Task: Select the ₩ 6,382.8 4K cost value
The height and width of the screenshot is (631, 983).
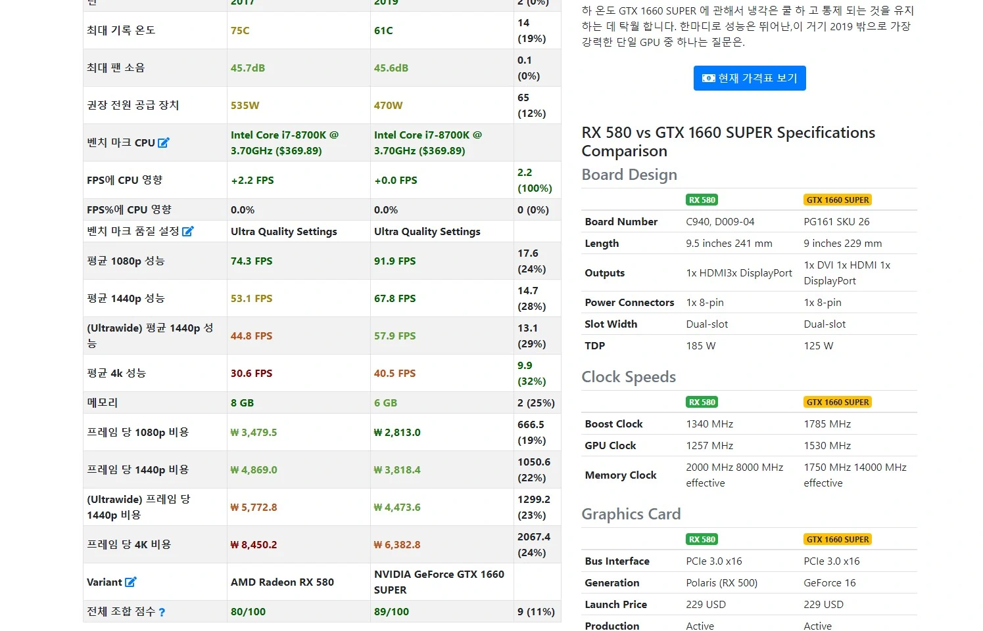Action: pos(397,544)
